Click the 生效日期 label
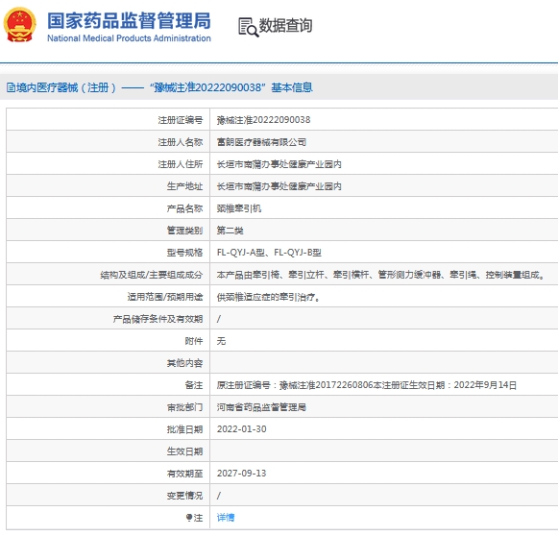The width and height of the screenshot is (558, 536). (185, 451)
